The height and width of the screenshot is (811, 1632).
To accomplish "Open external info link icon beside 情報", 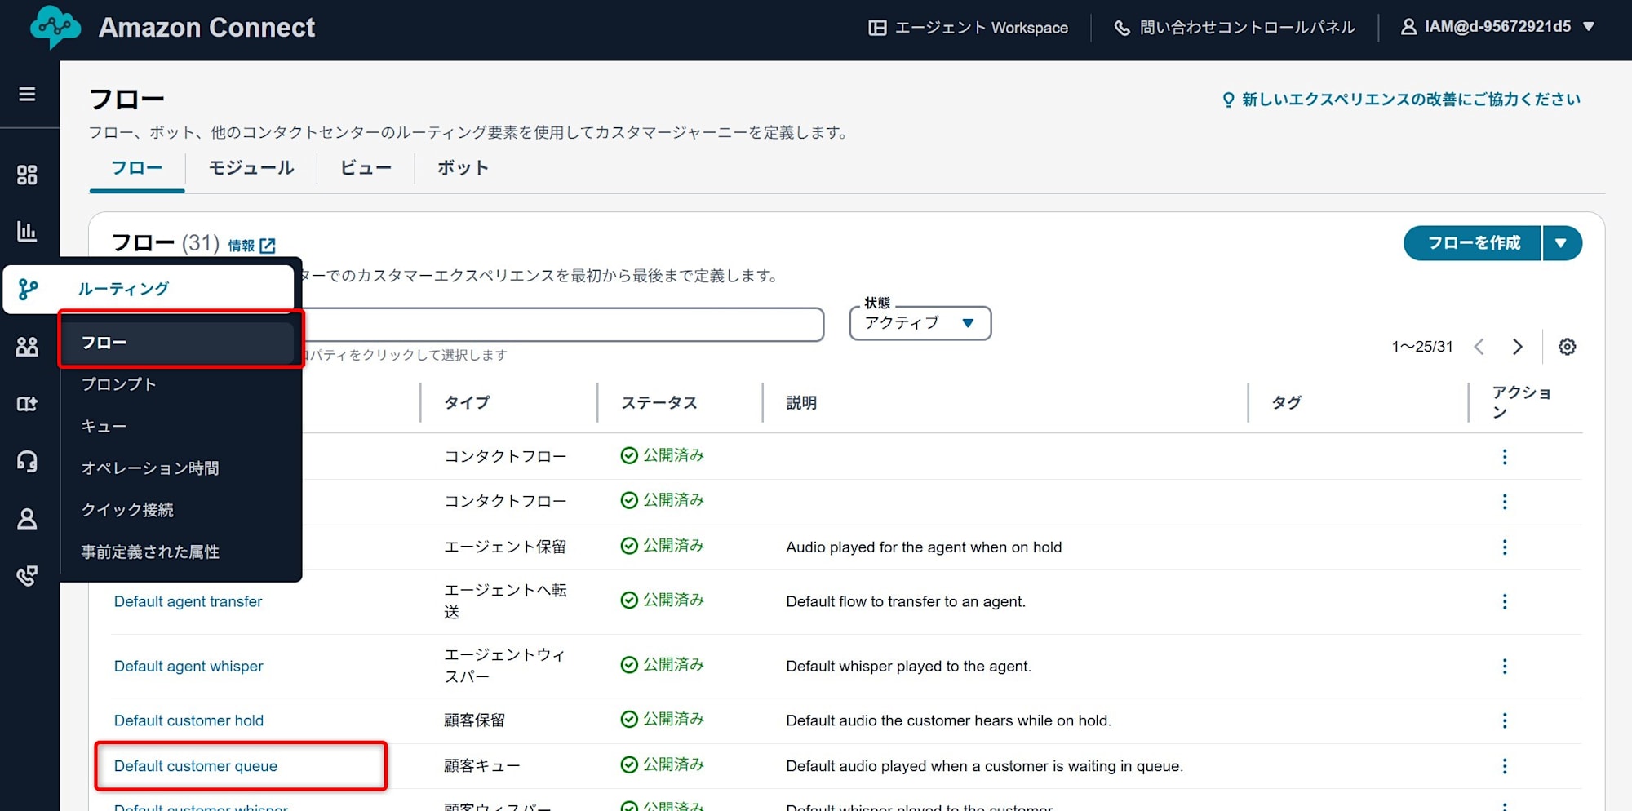I will [x=268, y=246].
